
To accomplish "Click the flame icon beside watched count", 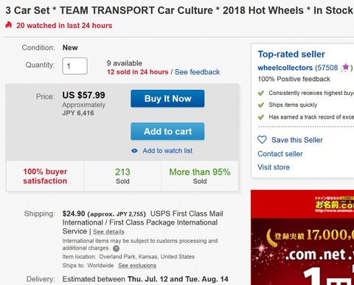I will 9,25.
